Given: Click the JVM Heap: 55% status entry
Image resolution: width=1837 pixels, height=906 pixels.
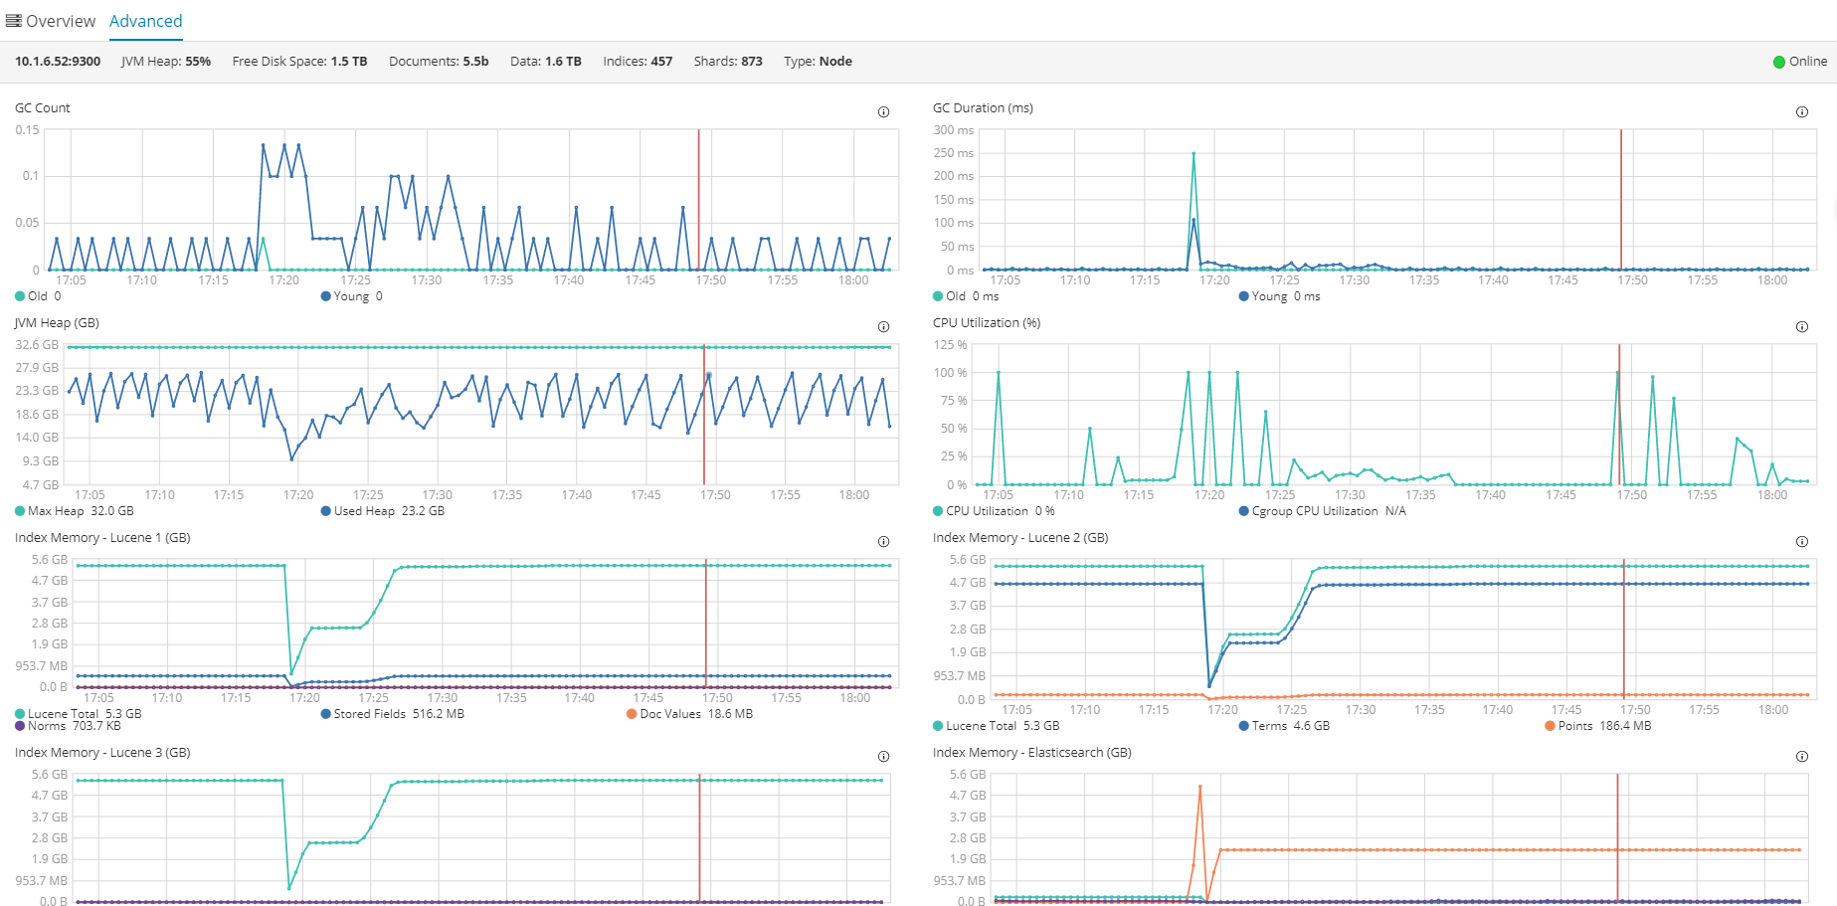Looking at the screenshot, I should [166, 62].
